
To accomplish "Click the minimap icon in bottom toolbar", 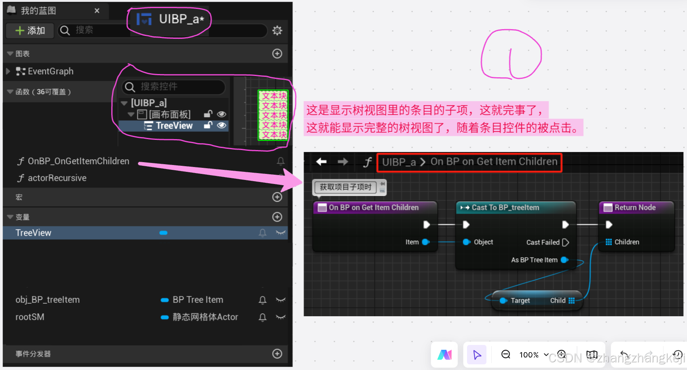I will coord(592,355).
